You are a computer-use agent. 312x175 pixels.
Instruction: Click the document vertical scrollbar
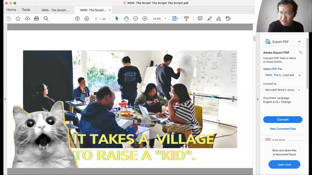254,39
